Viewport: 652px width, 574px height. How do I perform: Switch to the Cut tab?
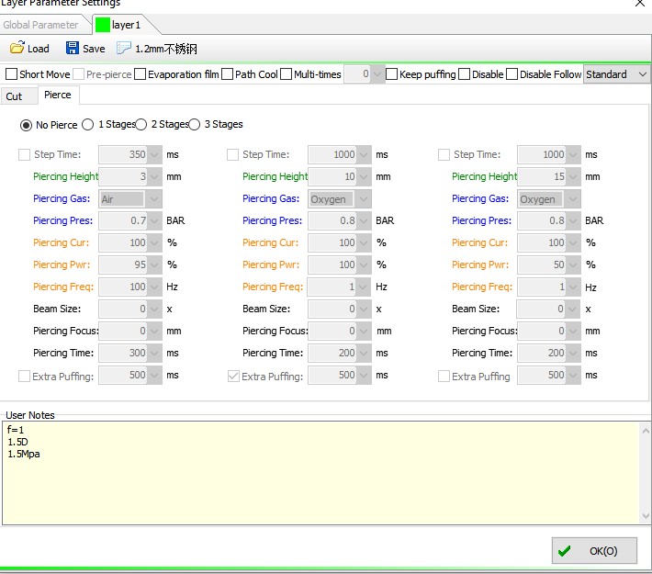click(x=15, y=96)
